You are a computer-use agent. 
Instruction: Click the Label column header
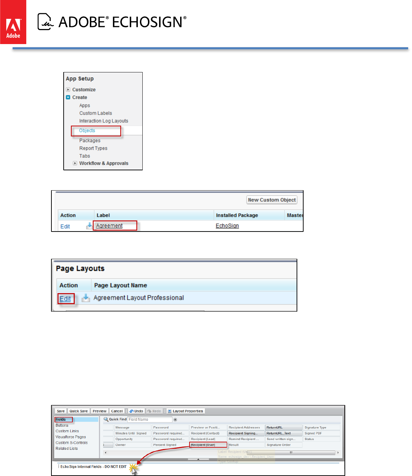click(x=103, y=215)
